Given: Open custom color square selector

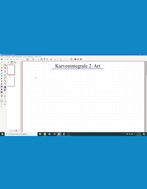Looking at the screenshot, I should [x=2, y=92].
